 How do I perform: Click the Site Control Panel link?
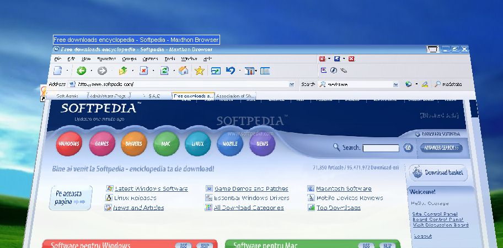435,214
